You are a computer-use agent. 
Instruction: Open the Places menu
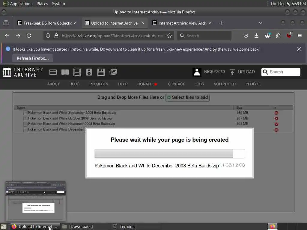pyautogui.click(x=42, y=4)
